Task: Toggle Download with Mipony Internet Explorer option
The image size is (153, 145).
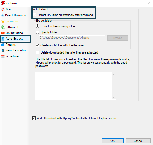Action: pos(34,118)
